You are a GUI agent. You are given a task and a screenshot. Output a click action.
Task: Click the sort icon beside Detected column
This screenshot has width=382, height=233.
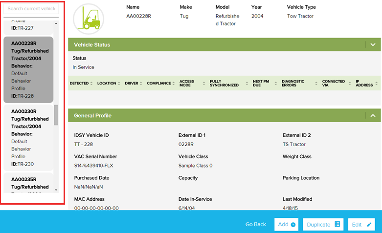[x=92, y=84]
